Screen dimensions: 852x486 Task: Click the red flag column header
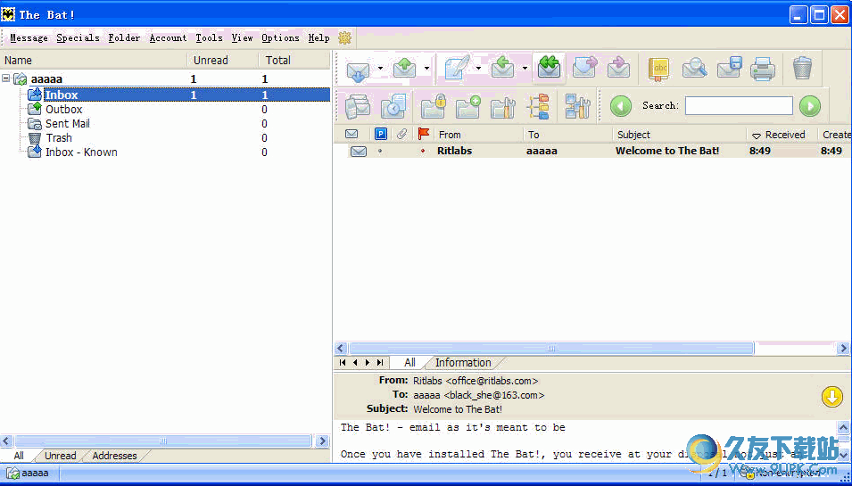(423, 134)
